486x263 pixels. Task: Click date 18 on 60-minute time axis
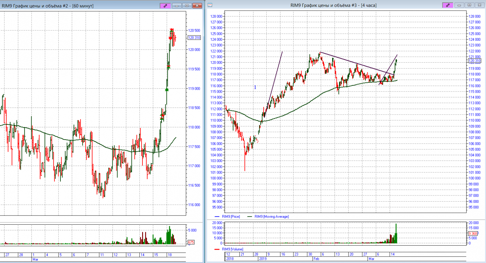pos(170,255)
